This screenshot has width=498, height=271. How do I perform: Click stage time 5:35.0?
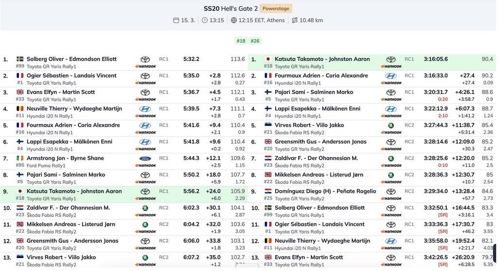[191, 76]
